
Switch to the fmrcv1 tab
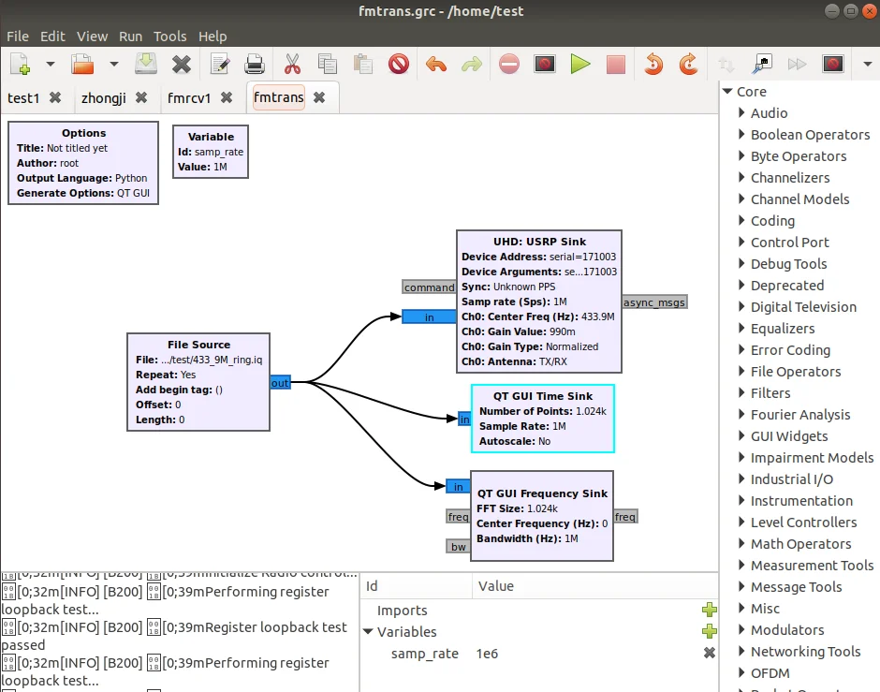(189, 97)
